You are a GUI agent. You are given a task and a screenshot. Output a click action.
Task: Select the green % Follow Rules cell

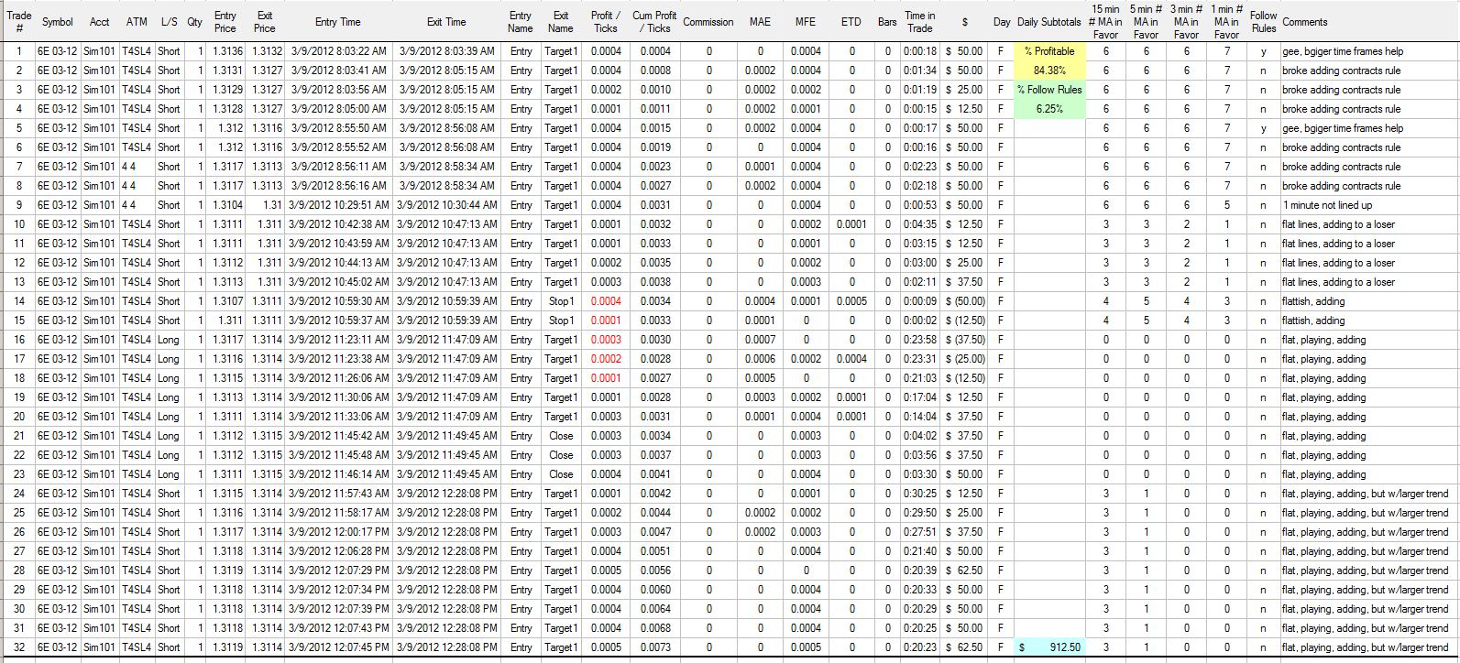tap(1049, 90)
